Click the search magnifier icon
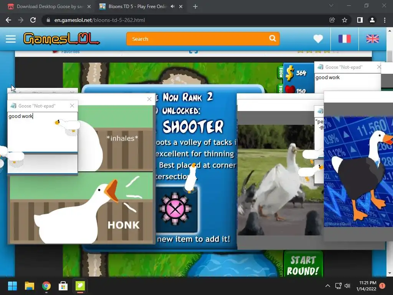393x295 pixels. click(272, 38)
